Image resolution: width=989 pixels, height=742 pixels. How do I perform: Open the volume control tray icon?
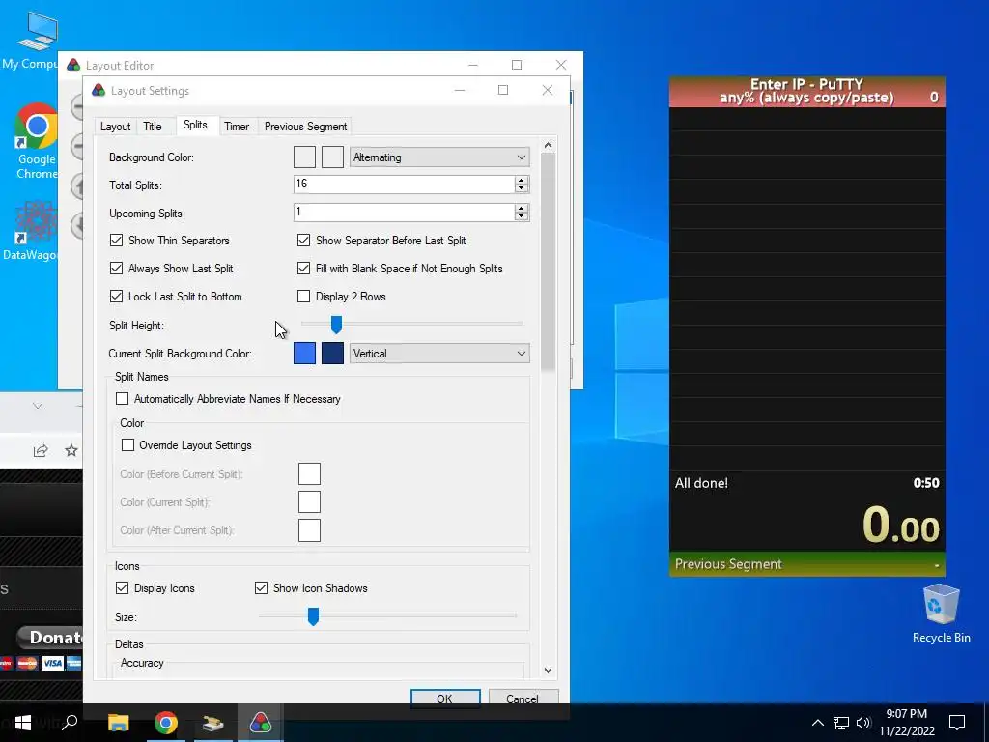863,723
